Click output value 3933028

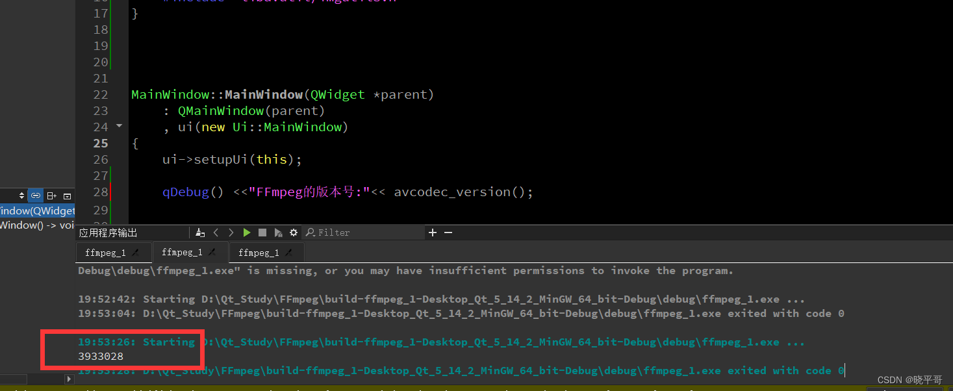(101, 357)
